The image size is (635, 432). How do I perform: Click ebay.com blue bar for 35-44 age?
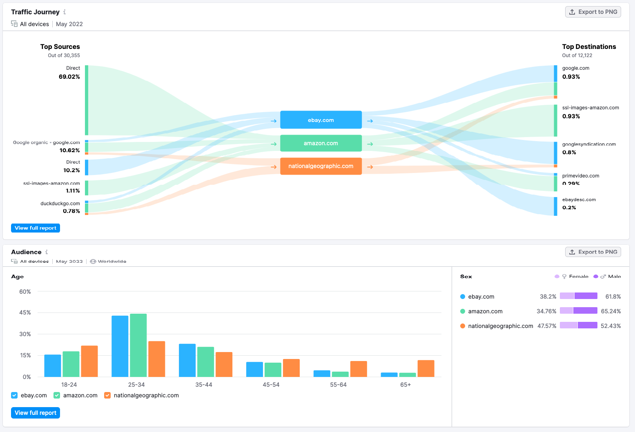187,360
